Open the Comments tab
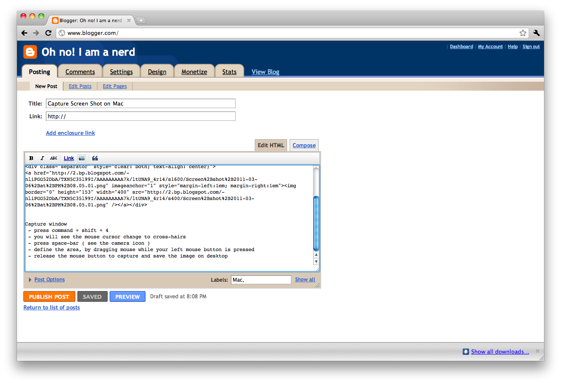 pos(80,71)
